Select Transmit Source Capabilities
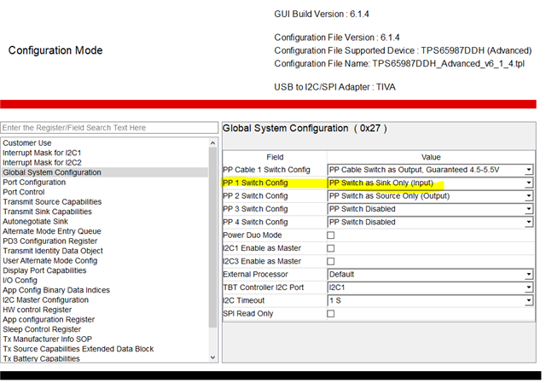The image size is (546, 383). [52, 201]
